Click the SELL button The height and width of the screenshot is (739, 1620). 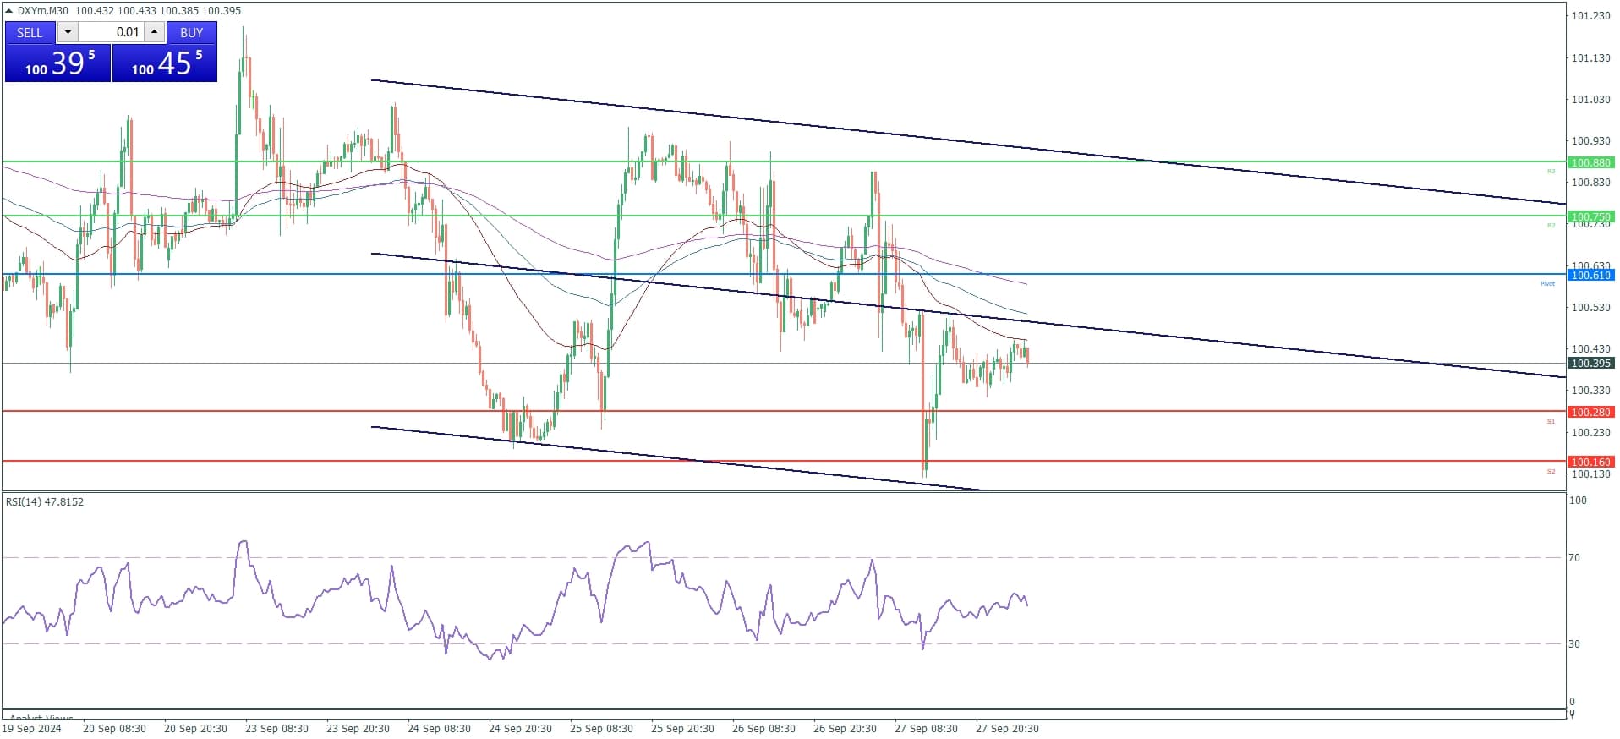coord(30,32)
